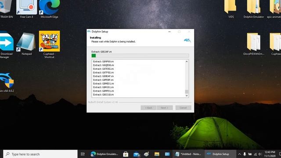
Task: Click the paint palette taskbar icon
Action: coord(147,154)
